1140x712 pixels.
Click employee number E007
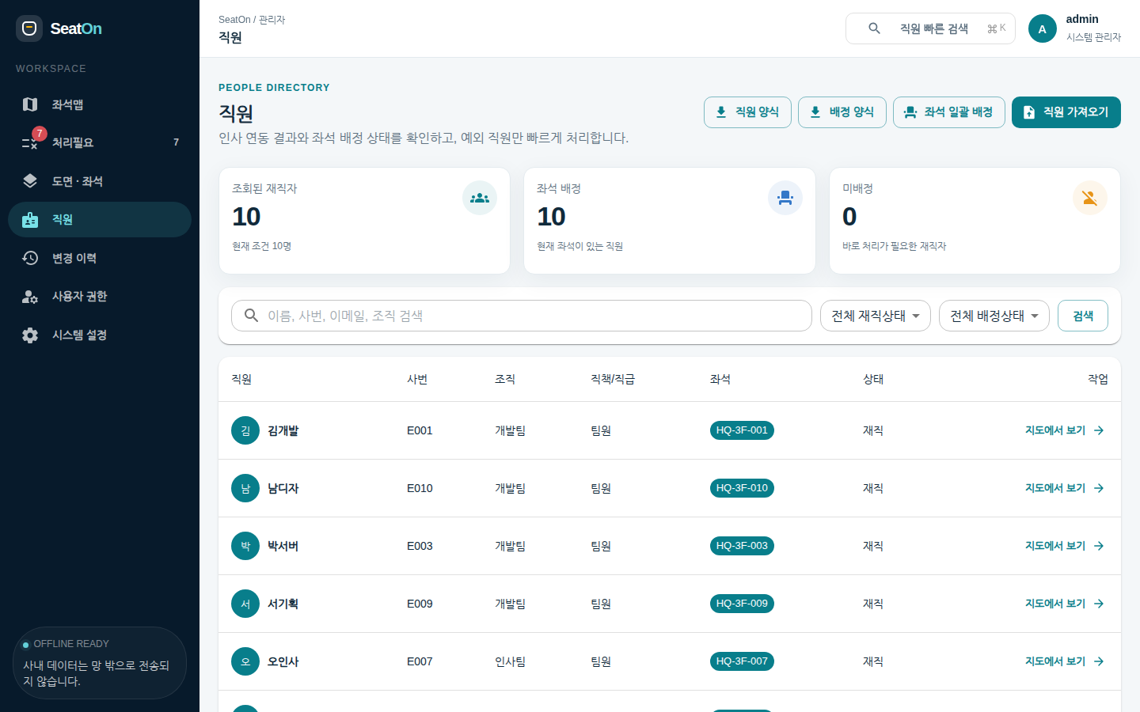[x=420, y=661]
